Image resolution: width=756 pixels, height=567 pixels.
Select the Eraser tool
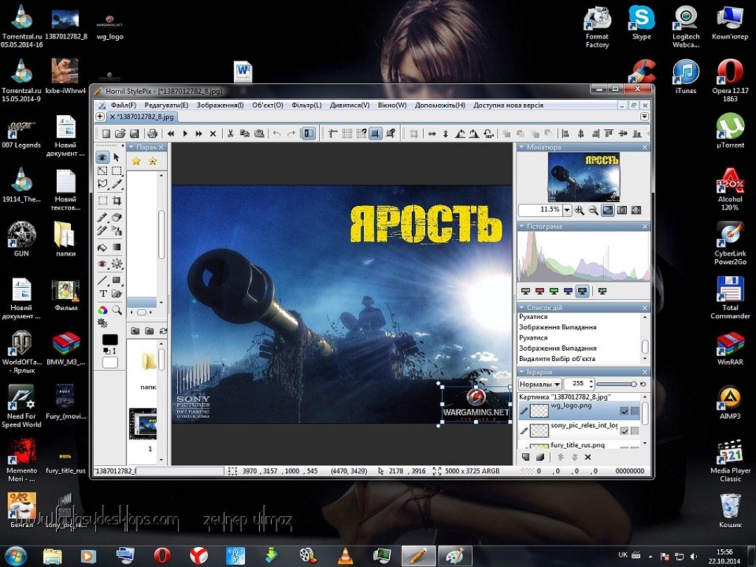116,218
